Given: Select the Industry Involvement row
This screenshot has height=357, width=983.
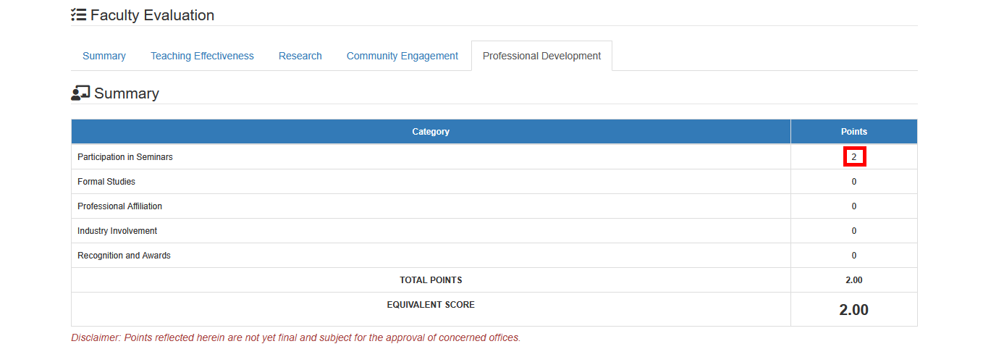Looking at the screenshot, I should (494, 230).
